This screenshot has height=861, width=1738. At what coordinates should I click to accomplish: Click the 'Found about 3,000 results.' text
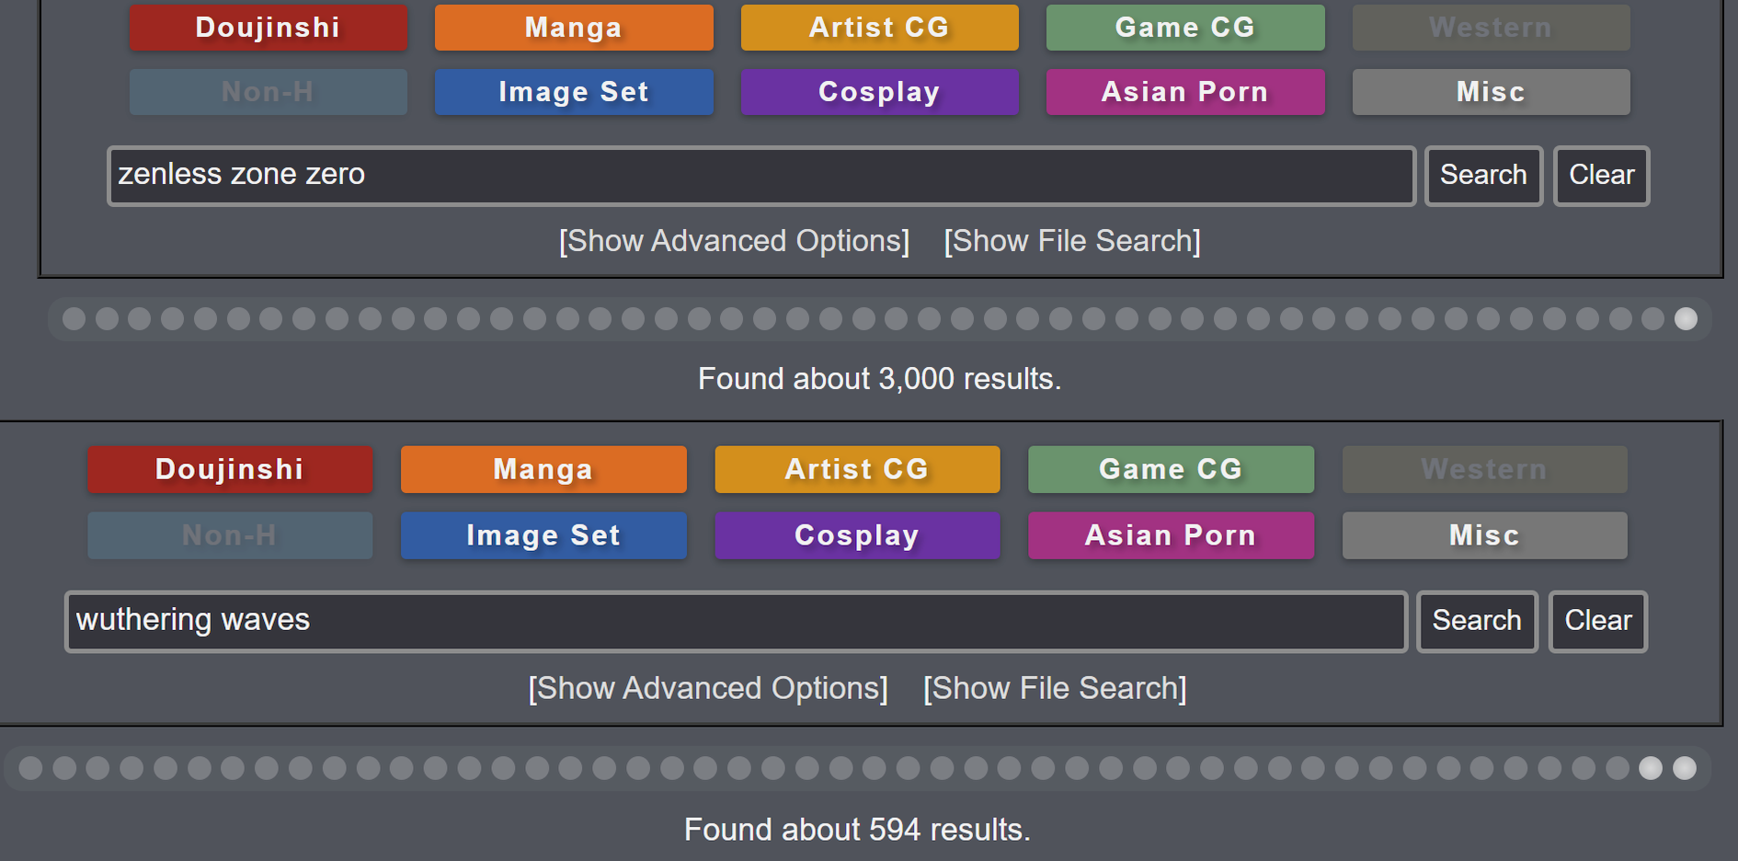point(880,379)
